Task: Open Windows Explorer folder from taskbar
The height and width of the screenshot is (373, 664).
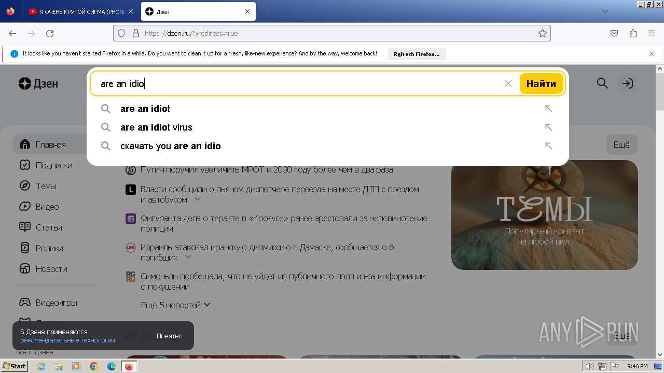Action: pyautogui.click(x=59, y=366)
